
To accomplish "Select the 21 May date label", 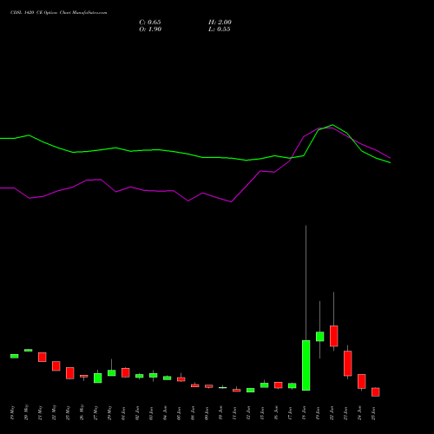I will click(x=40, y=413).
